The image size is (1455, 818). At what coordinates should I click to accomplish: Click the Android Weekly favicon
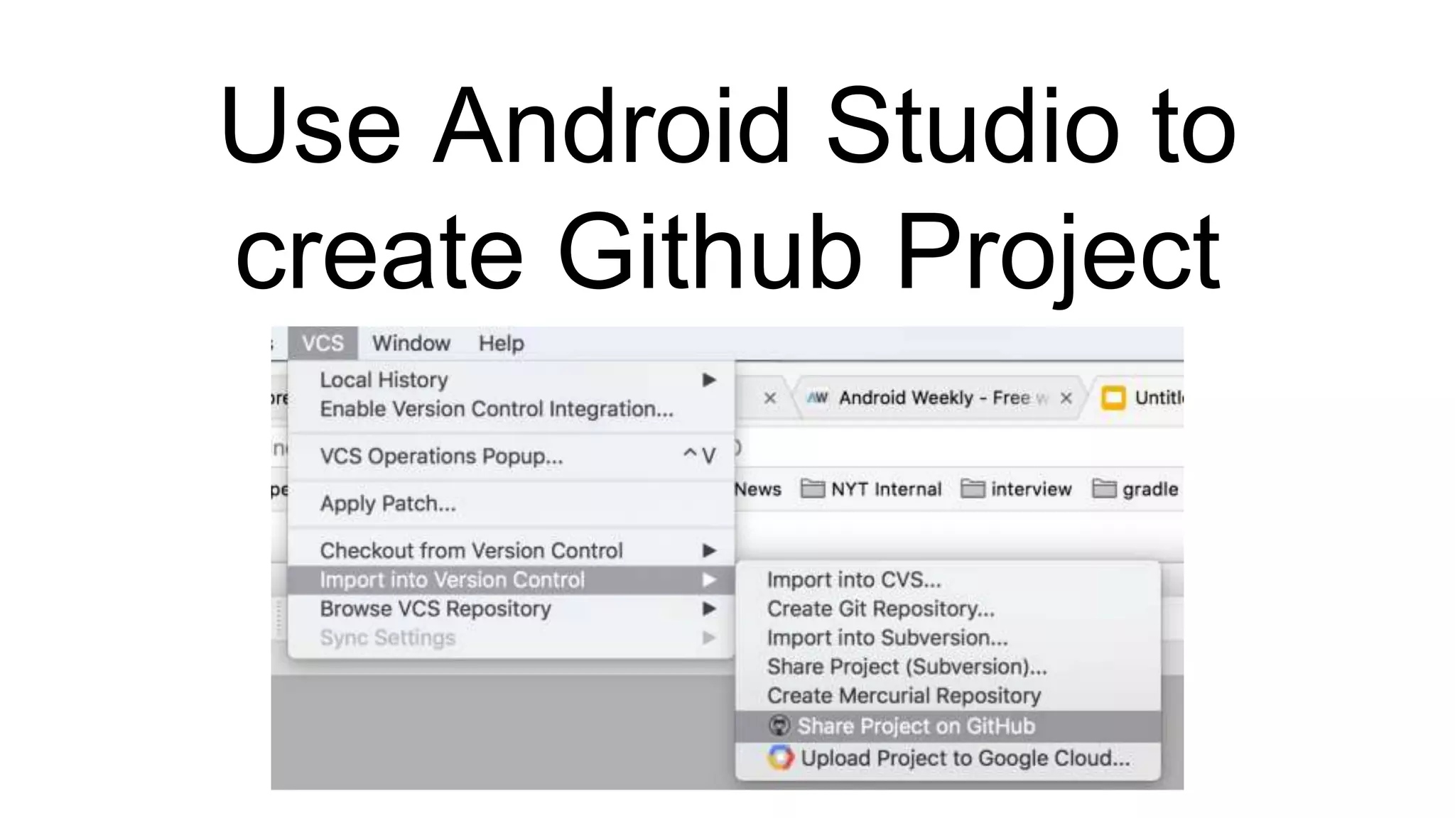coord(818,398)
